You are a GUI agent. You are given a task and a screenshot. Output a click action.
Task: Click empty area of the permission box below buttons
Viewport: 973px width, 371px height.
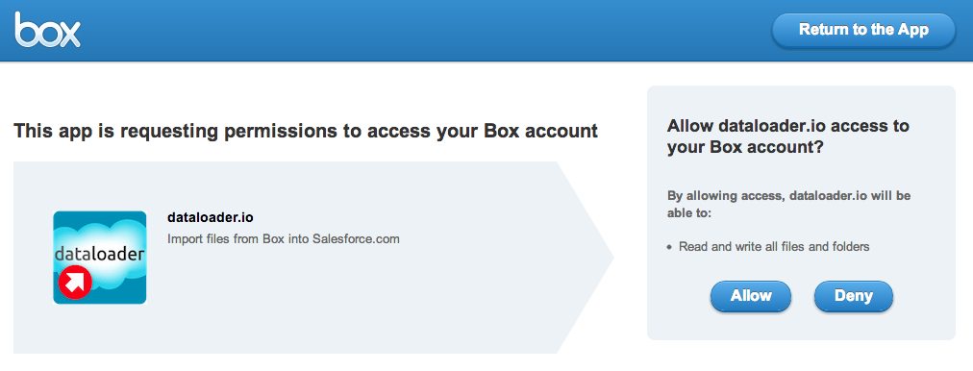(801, 327)
